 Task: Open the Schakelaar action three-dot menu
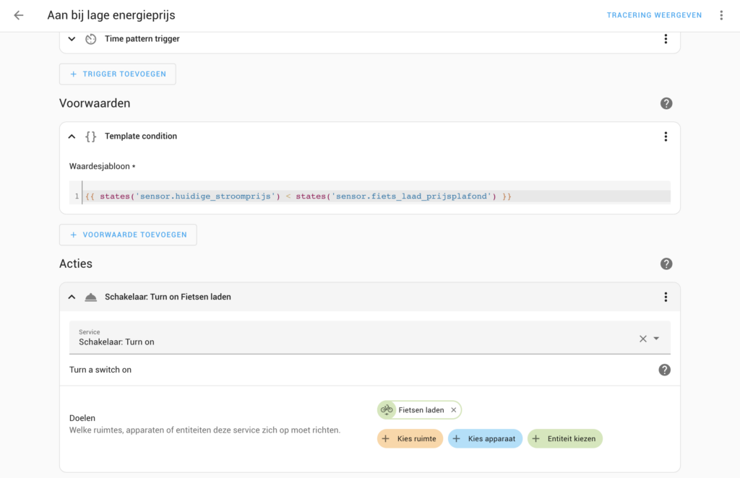tap(666, 297)
